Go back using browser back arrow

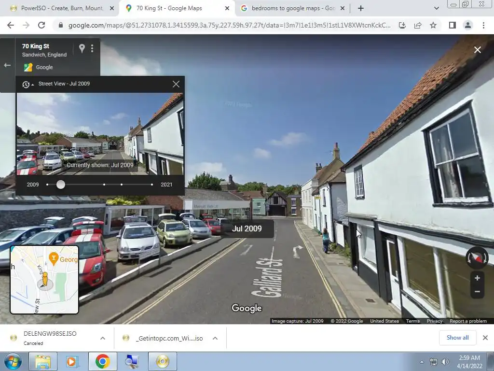11,25
